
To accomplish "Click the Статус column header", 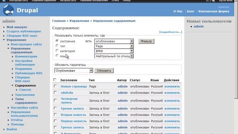I will tap(135, 80).
